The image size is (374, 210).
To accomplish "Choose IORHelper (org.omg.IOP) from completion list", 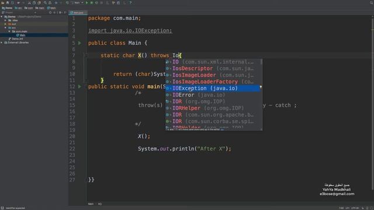I will (213, 108).
